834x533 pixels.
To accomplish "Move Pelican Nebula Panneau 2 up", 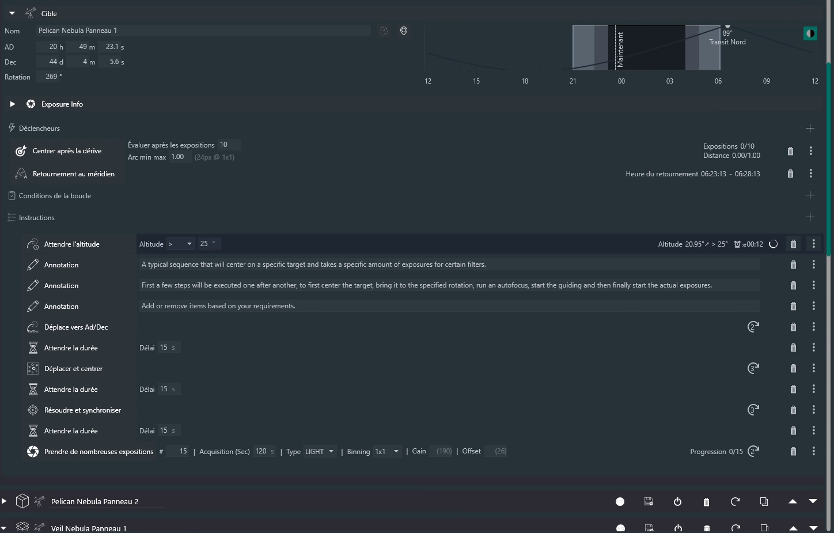I will pos(793,501).
